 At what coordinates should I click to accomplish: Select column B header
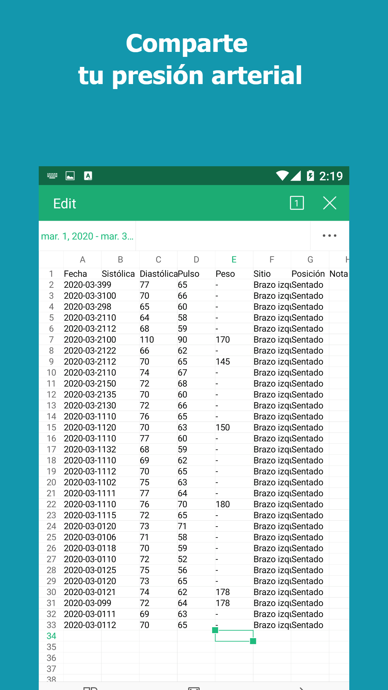[120, 259]
